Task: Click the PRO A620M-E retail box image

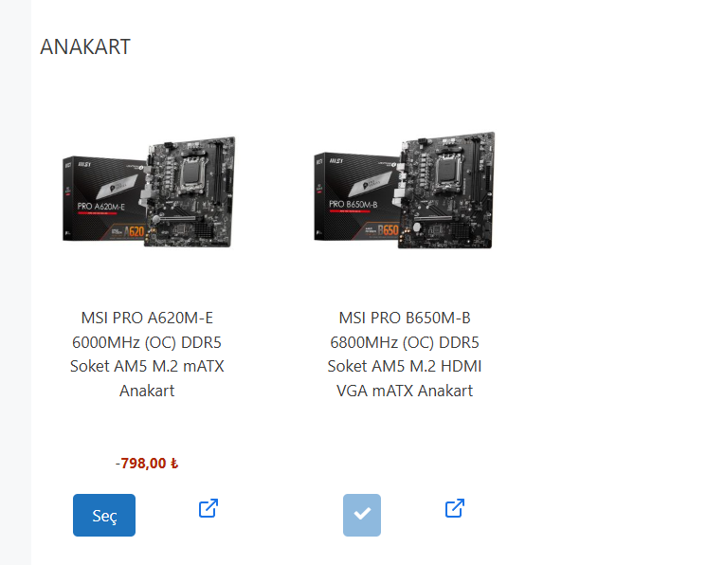Action: click(x=104, y=199)
